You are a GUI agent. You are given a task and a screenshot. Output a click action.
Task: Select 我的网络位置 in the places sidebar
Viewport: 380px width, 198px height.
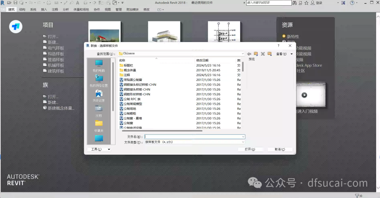coord(99,81)
